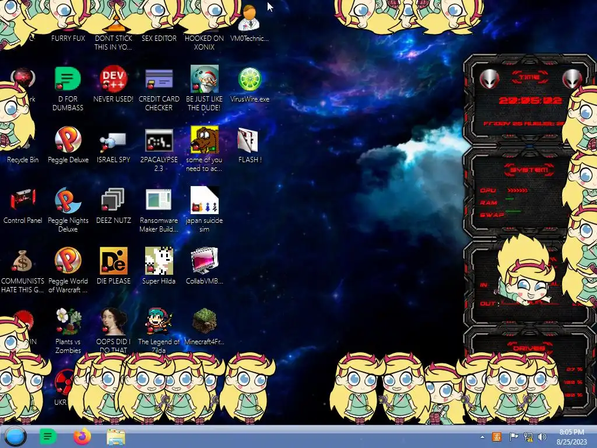Image resolution: width=597 pixels, height=448 pixels.
Task: Click the DONT STICK THIS IN YO... label
Action: click(113, 43)
